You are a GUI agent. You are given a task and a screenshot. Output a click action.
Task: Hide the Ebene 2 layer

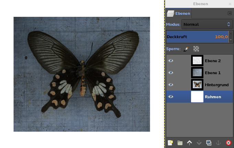pos(171,60)
